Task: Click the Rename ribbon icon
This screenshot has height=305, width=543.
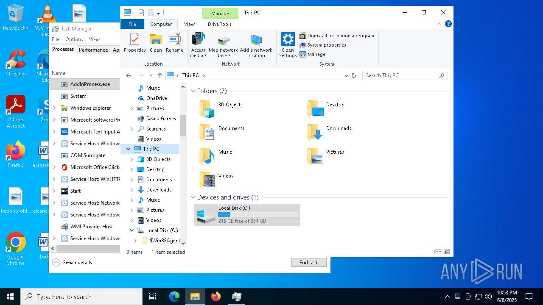Action: point(174,43)
